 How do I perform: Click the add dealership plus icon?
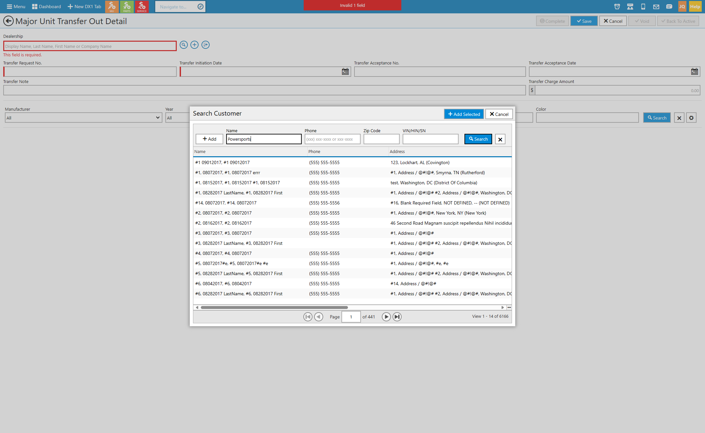pos(194,45)
